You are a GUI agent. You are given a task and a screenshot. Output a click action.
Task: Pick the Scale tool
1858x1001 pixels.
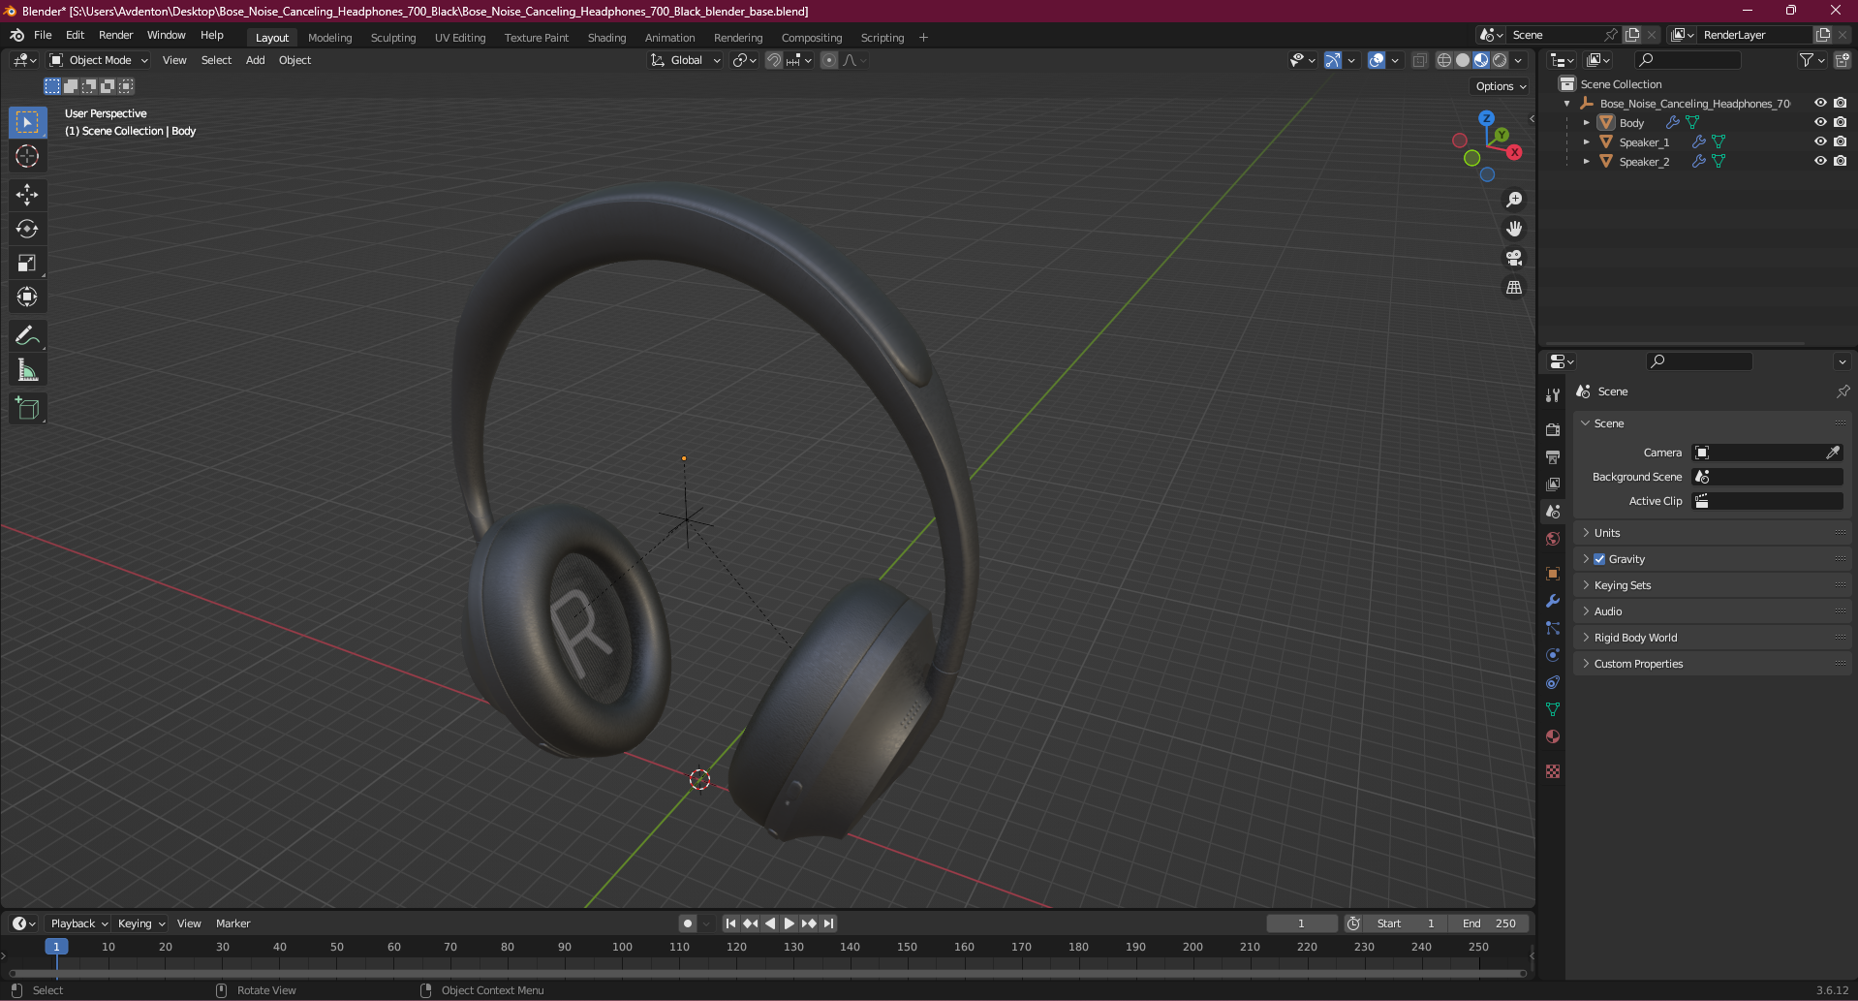click(x=27, y=263)
